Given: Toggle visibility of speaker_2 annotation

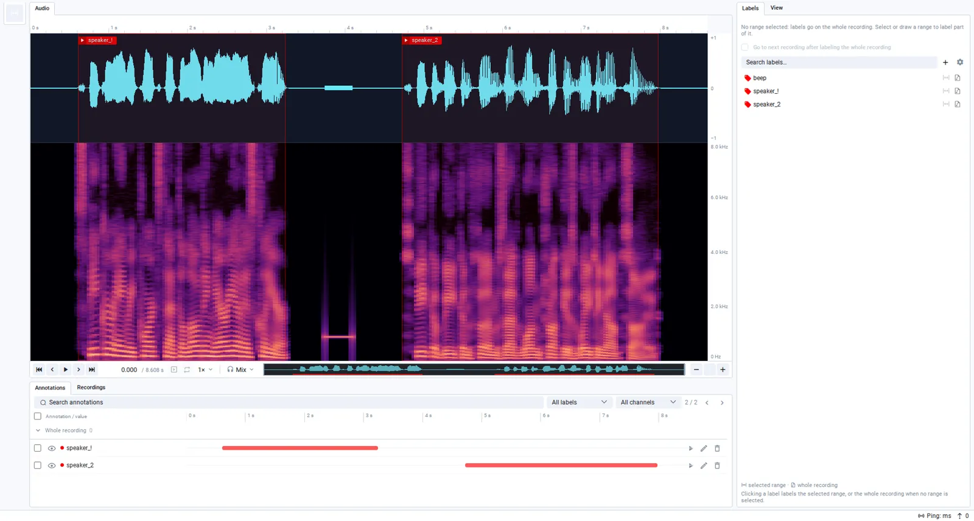Looking at the screenshot, I should [52, 466].
